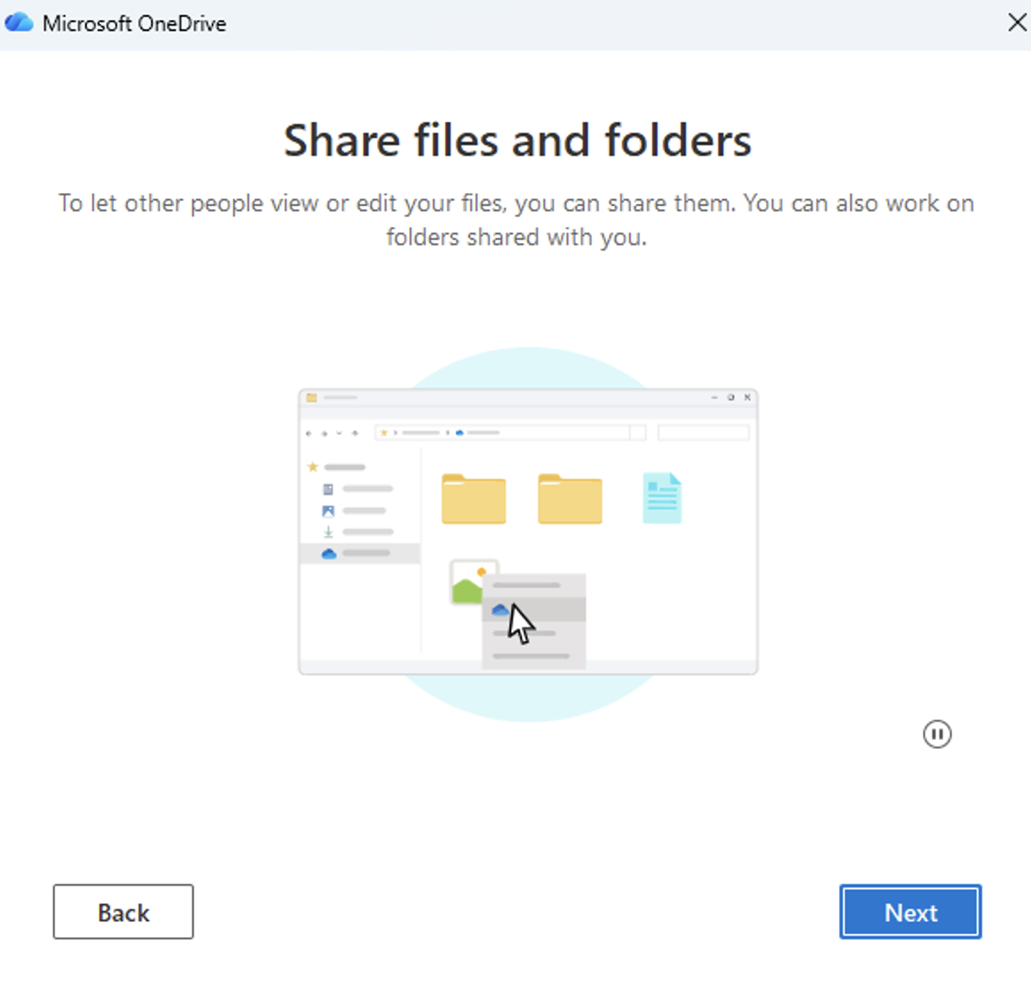Viewport: 1031px width, 987px height.
Task: Click the teal document file icon in illustration
Action: click(662, 498)
